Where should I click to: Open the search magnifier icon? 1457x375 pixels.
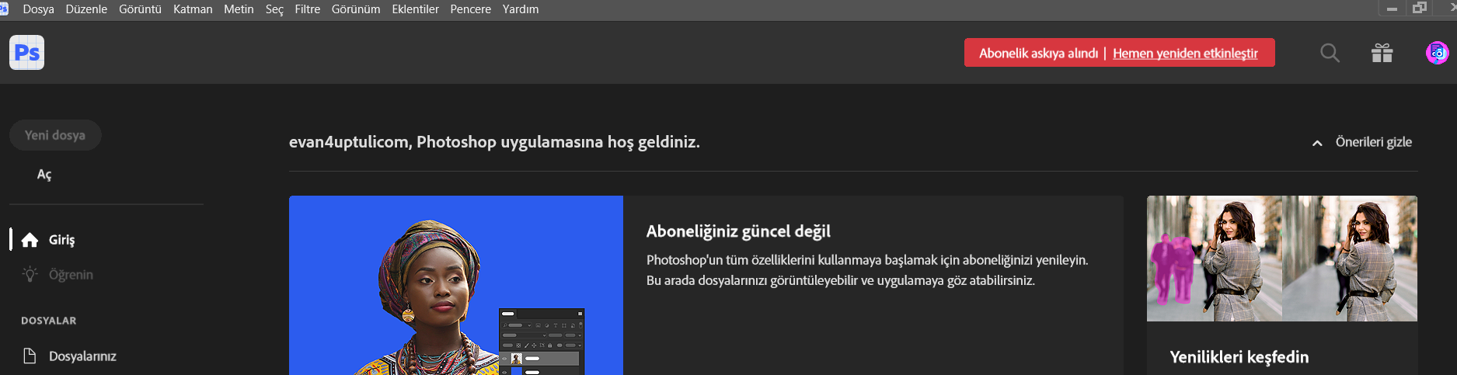click(x=1330, y=53)
